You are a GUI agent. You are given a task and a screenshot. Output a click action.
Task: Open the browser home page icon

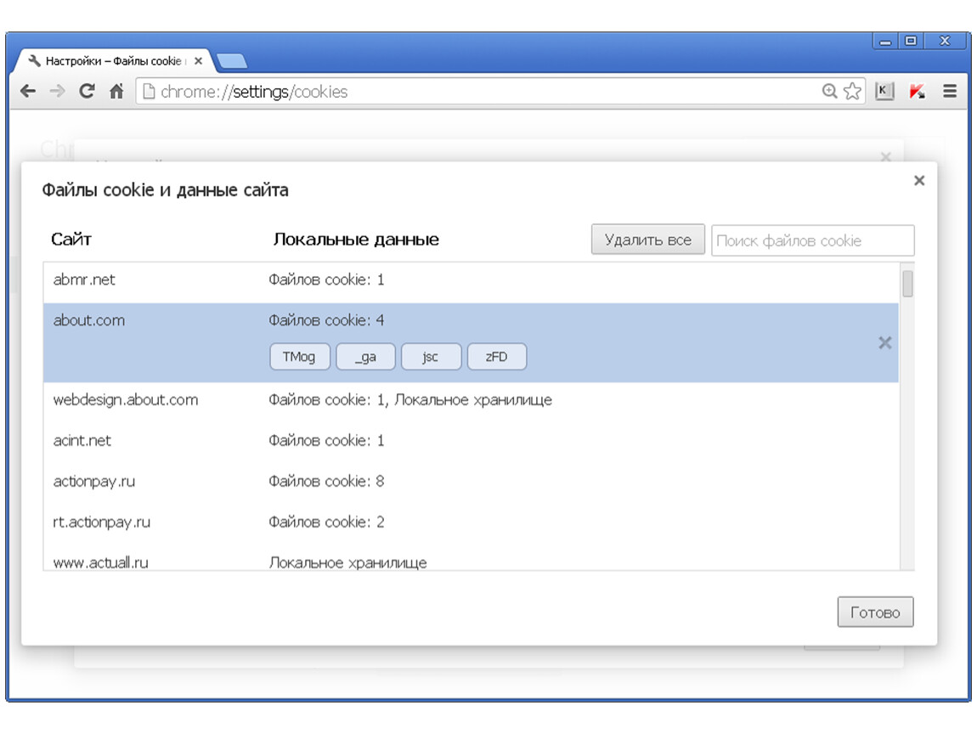pyautogui.click(x=116, y=92)
